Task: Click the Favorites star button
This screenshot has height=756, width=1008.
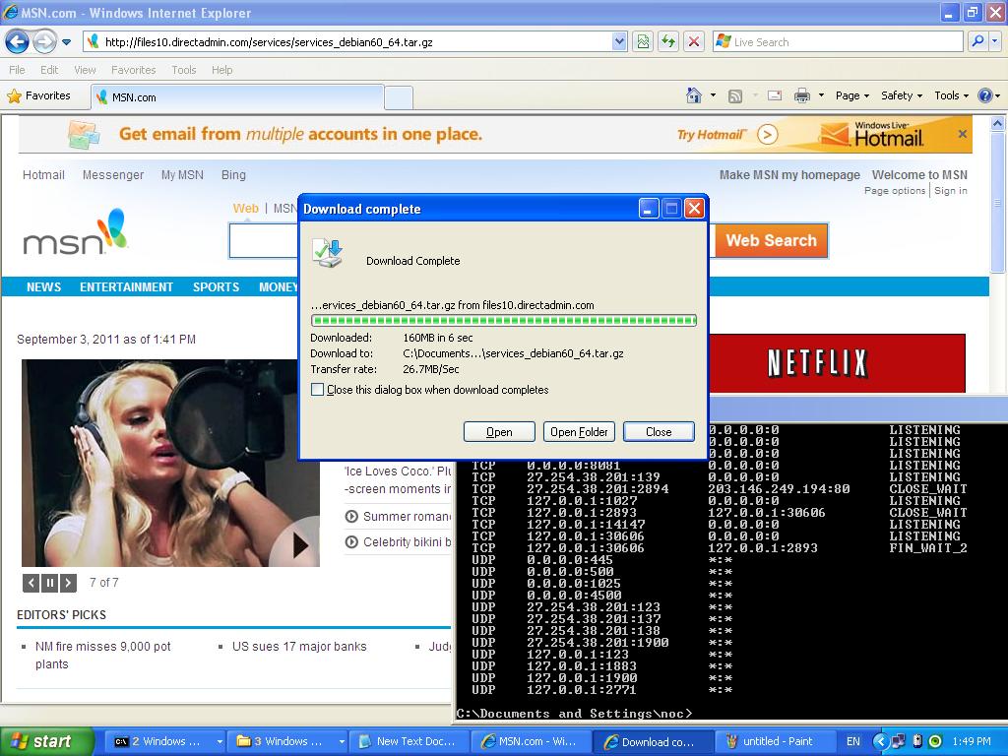Action: pyautogui.click(x=38, y=95)
